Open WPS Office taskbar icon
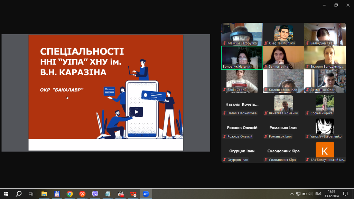354x199 pixels. [x=82, y=194]
